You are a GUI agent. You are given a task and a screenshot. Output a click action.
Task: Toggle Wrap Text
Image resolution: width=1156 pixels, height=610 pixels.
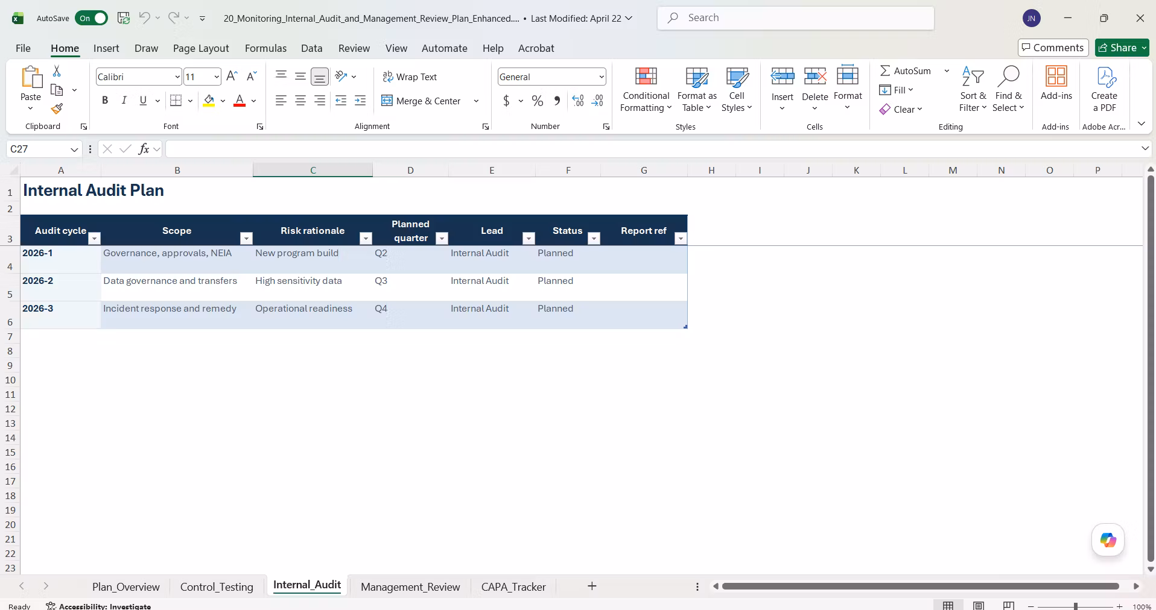pos(410,77)
